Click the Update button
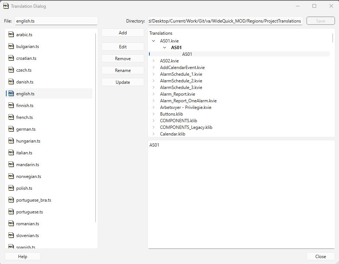339x264 pixels. point(123,82)
